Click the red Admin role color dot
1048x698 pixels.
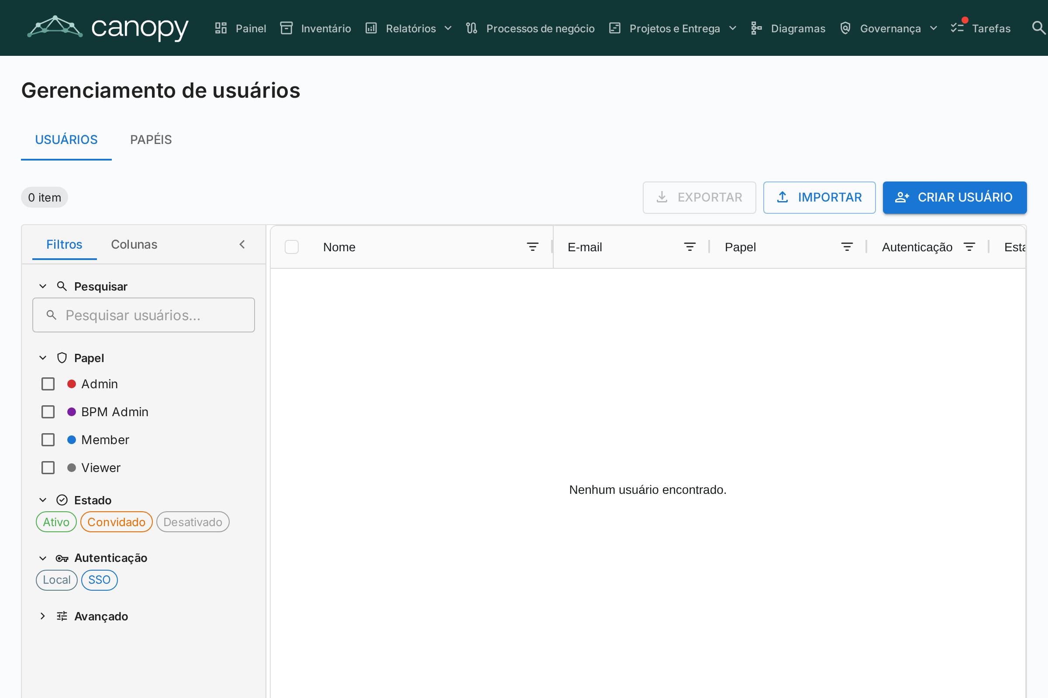point(71,384)
